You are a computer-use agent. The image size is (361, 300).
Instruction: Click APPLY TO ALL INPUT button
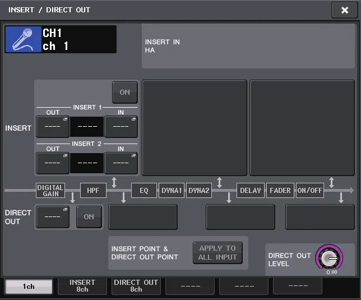pos(218,253)
